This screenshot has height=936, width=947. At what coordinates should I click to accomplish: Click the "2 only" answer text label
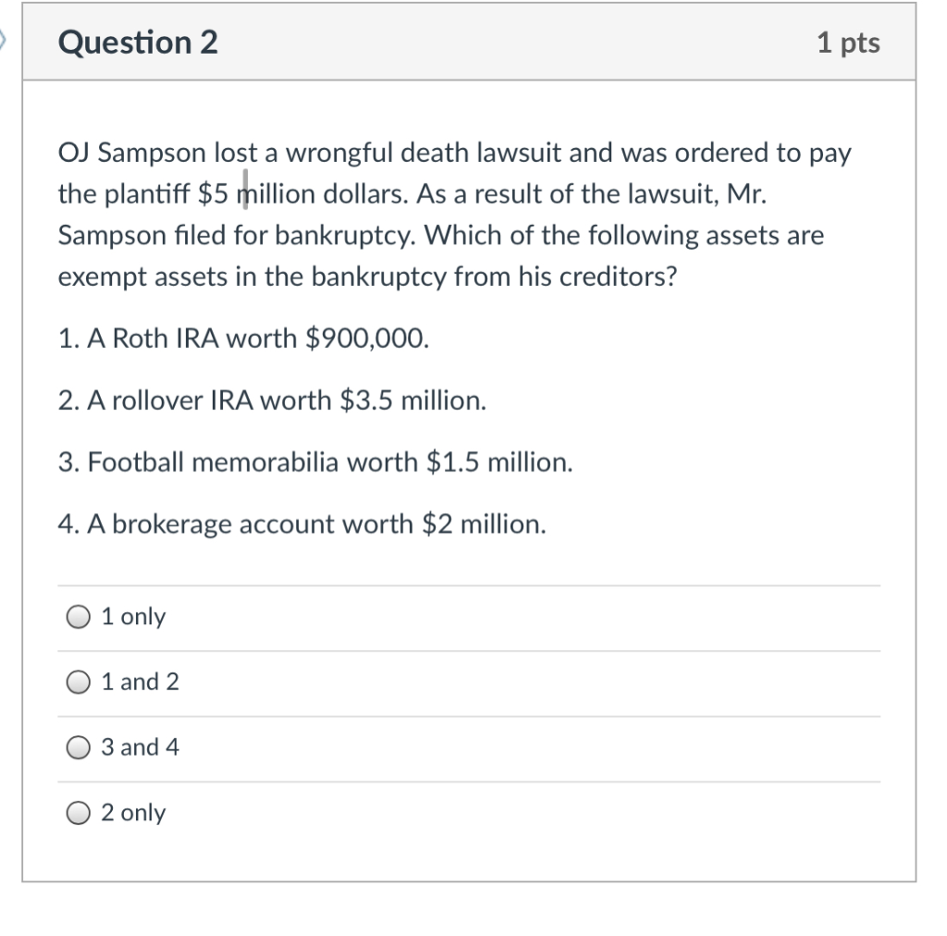(x=135, y=813)
